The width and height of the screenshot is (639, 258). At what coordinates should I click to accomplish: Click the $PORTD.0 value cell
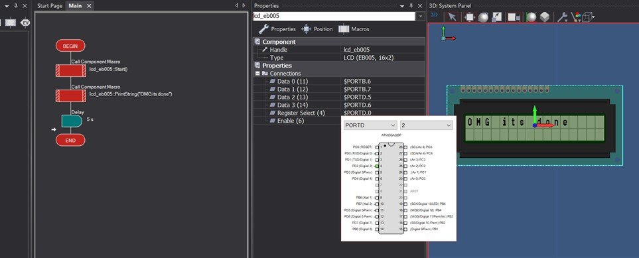click(x=384, y=113)
